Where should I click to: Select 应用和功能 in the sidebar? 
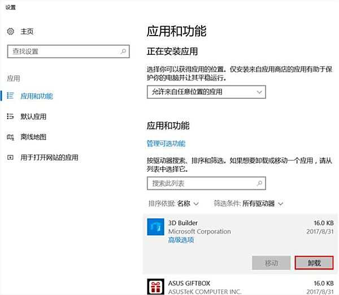[x=37, y=96]
